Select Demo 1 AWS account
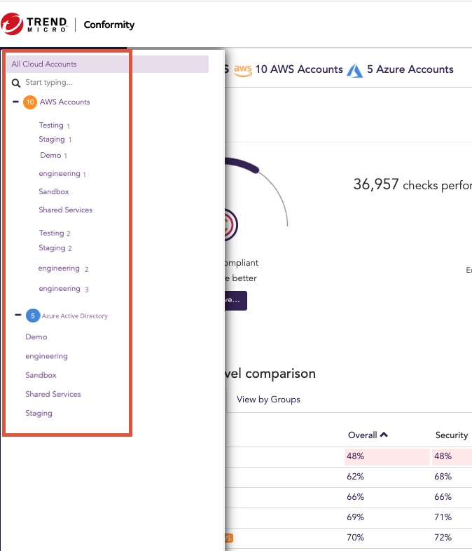The height and width of the screenshot is (551, 472). [x=53, y=156]
